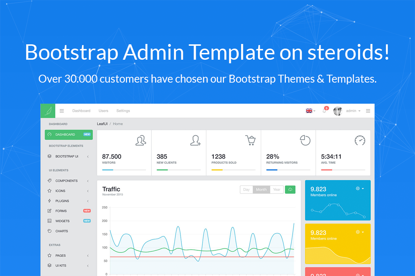415x276 pixels.
Task: Switch the traffic chart to Day
Action: point(246,189)
